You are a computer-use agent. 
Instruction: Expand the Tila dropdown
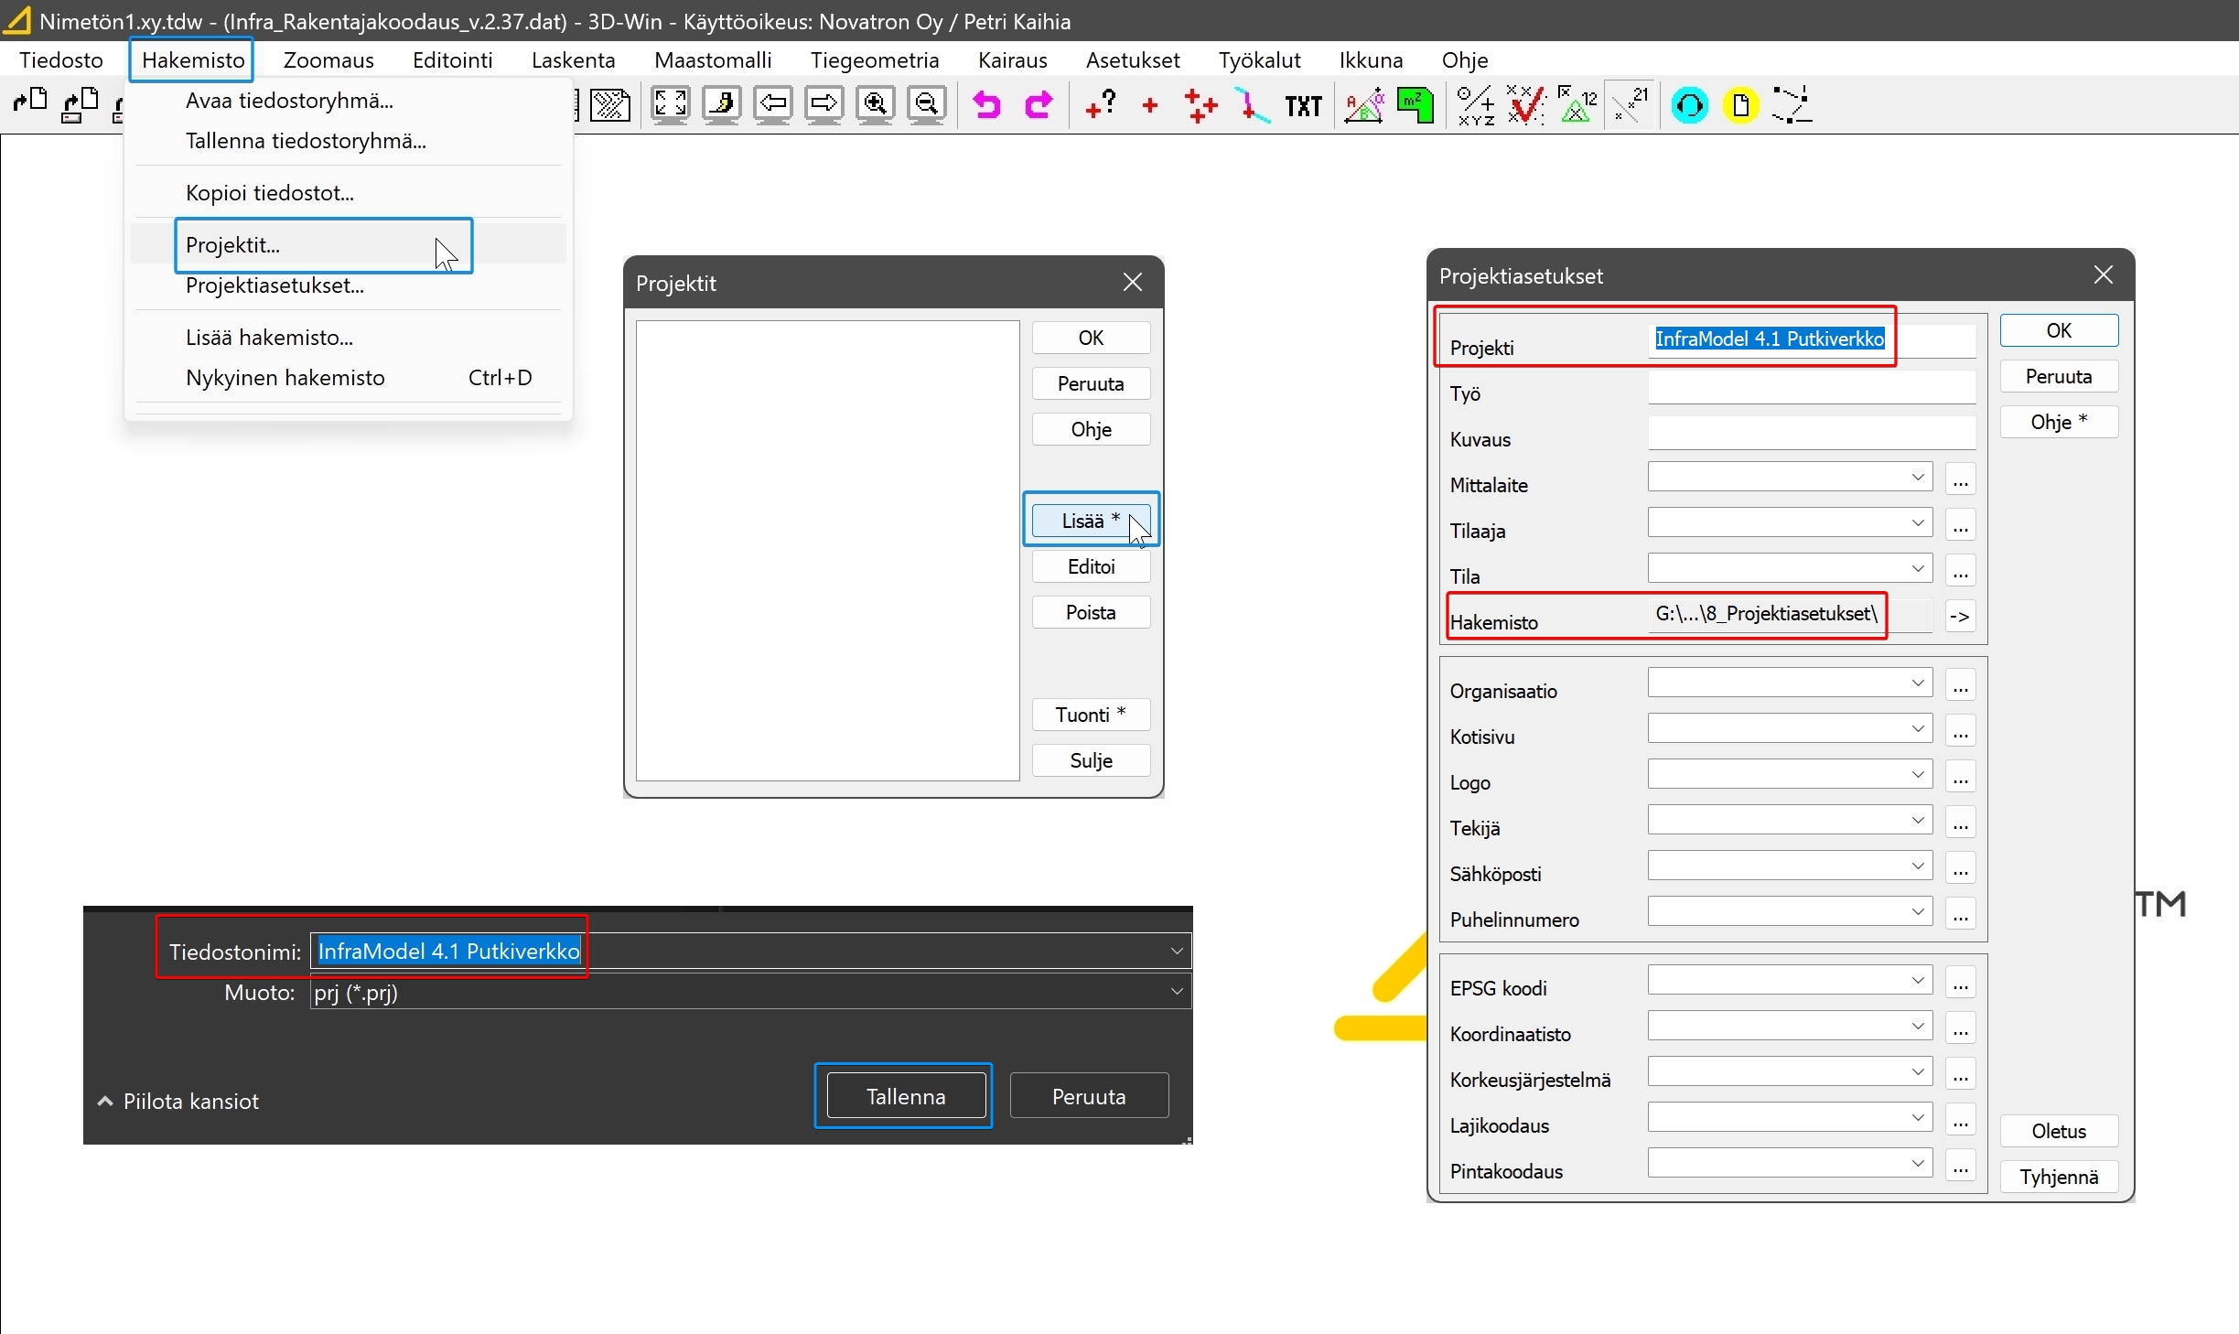(1790, 568)
